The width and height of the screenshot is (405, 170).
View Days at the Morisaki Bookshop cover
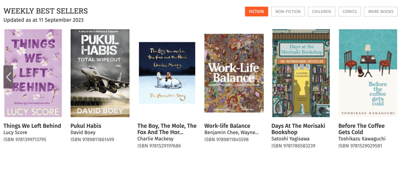pos(301,73)
